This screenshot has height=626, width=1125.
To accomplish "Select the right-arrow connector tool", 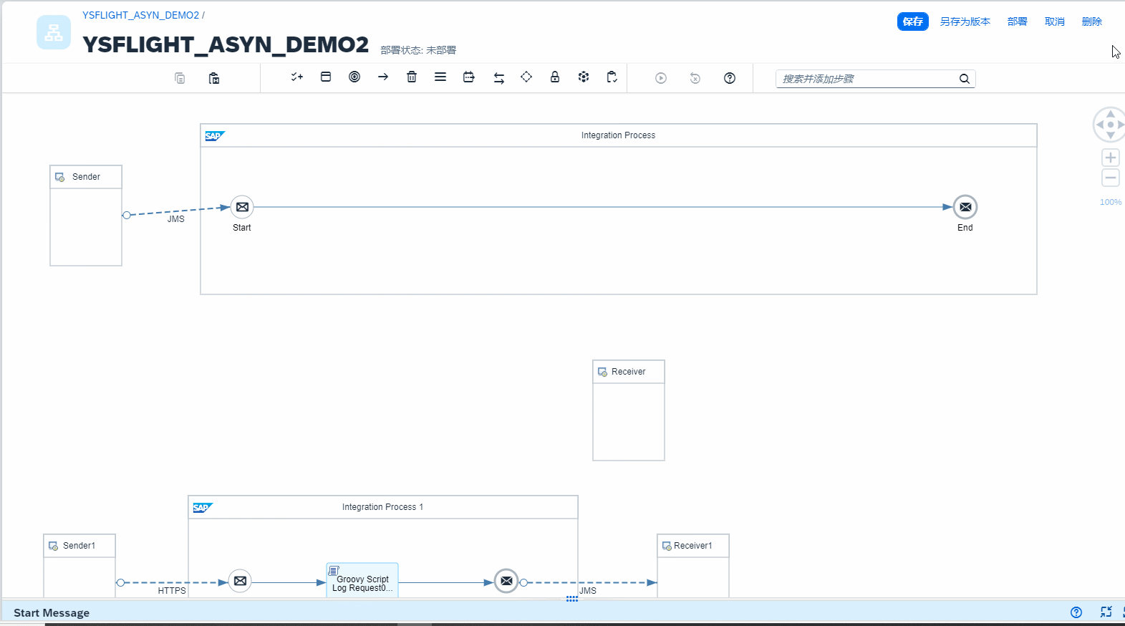I will [x=383, y=77].
